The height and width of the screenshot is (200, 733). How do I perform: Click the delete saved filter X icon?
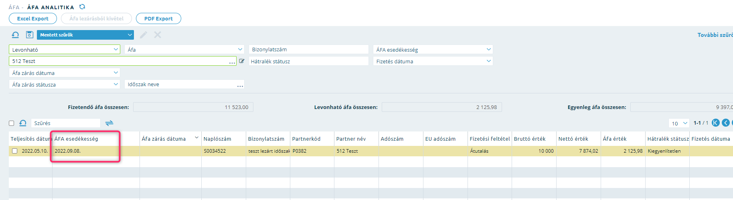click(x=158, y=35)
